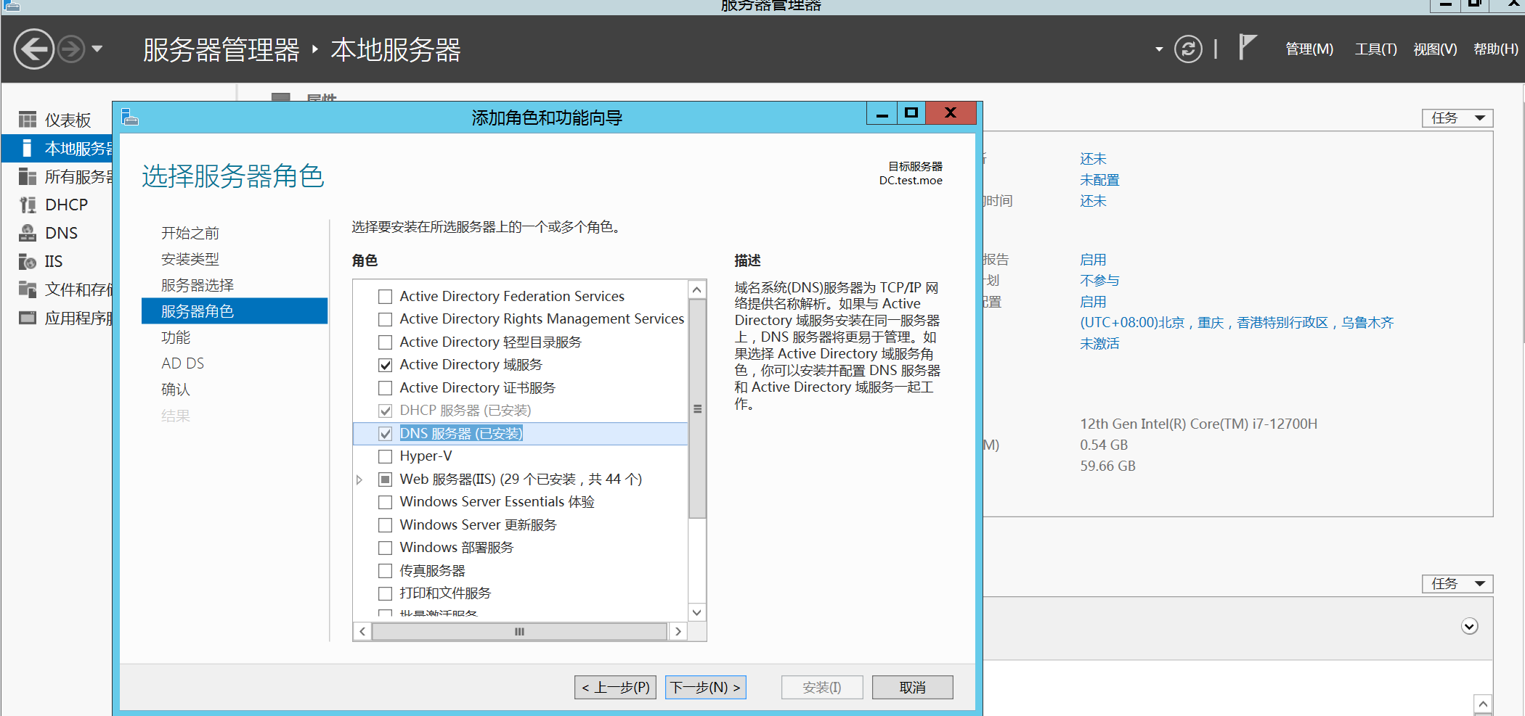Screen dimensions: 1525x716
Task: Select the All Servers sidebar icon
Action: click(28, 176)
